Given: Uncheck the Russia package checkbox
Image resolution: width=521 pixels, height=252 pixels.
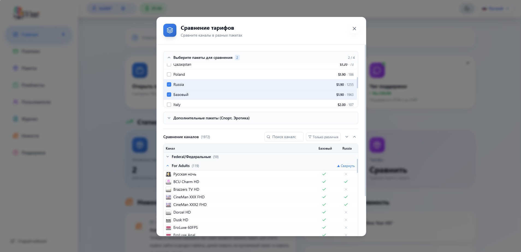Looking at the screenshot, I should 169,84.
